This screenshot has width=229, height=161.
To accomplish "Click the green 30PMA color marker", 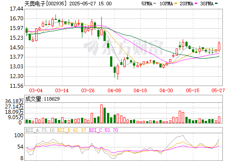I will 216,3.
